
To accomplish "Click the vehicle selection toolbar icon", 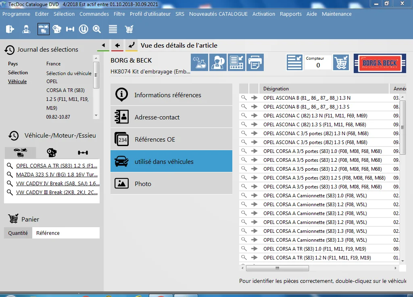I will 44,29.
